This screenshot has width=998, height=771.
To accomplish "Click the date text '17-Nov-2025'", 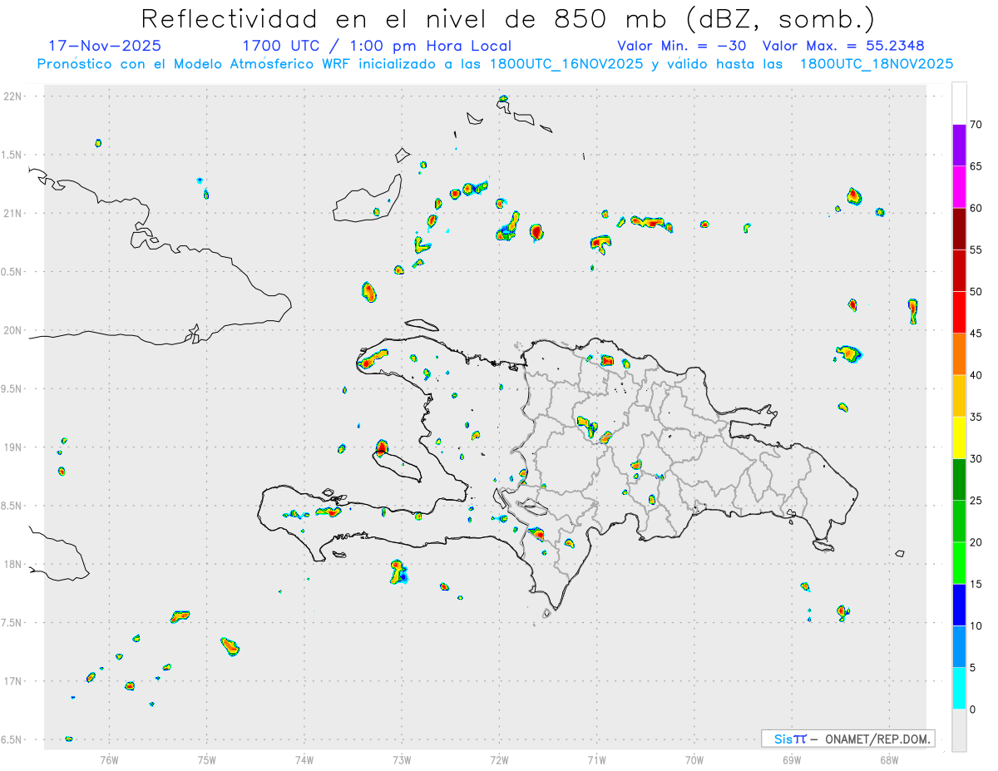I will pos(105,46).
